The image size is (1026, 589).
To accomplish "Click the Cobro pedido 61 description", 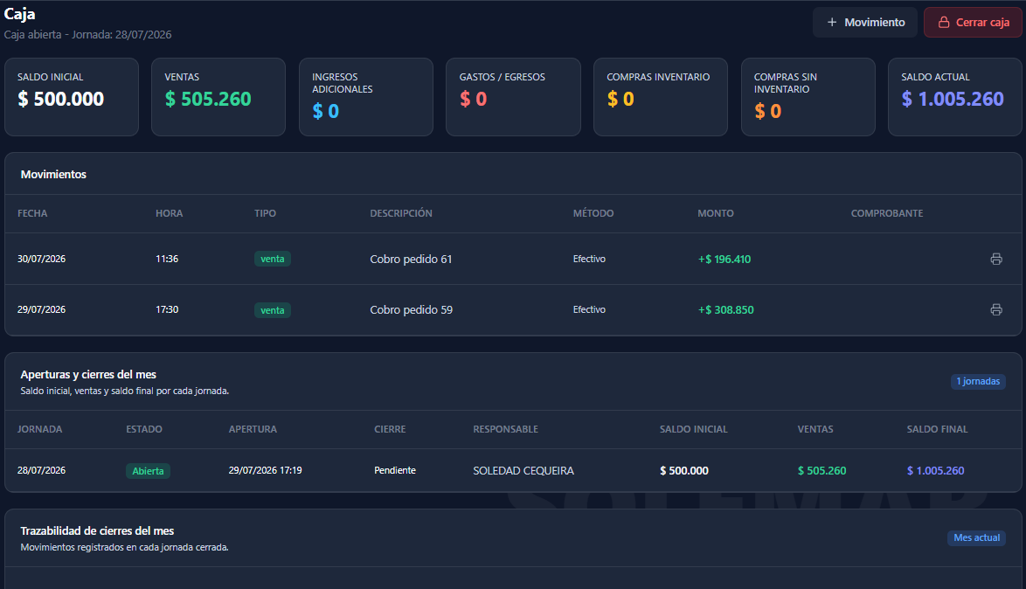I will (x=411, y=260).
